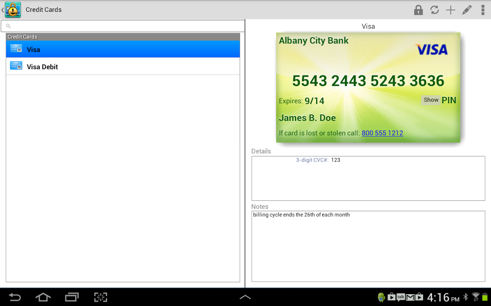Viewport: 491px width, 306px height.
Task: Click the search input field
Action: (124, 25)
